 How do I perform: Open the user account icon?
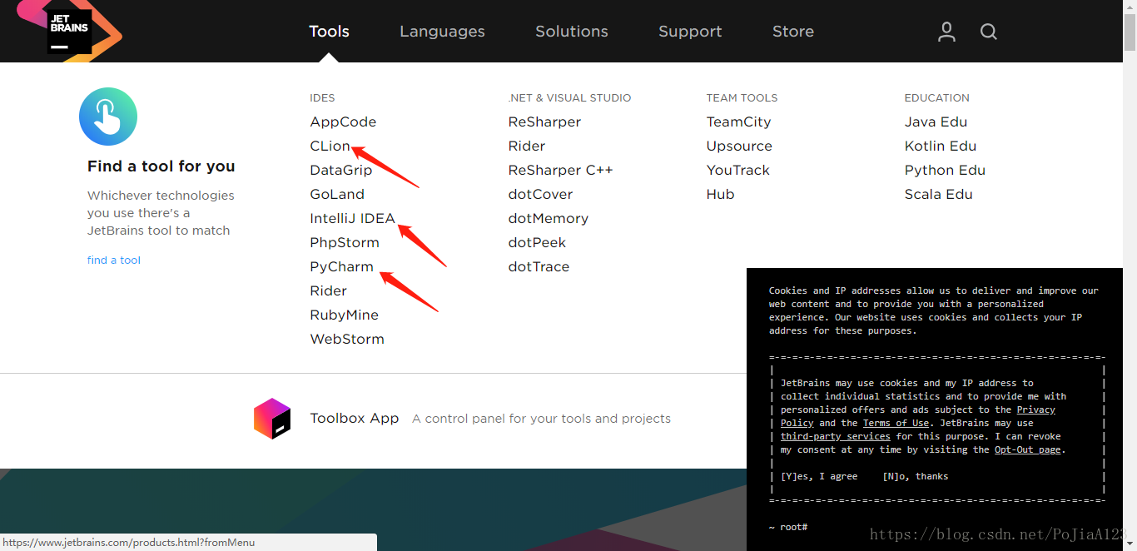[946, 32]
